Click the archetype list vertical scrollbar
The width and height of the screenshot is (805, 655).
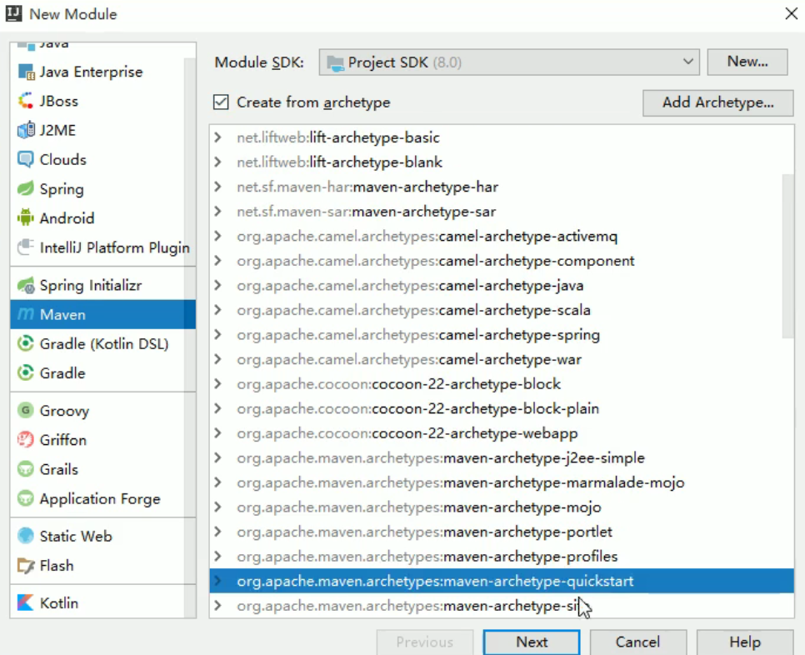pyautogui.click(x=787, y=257)
